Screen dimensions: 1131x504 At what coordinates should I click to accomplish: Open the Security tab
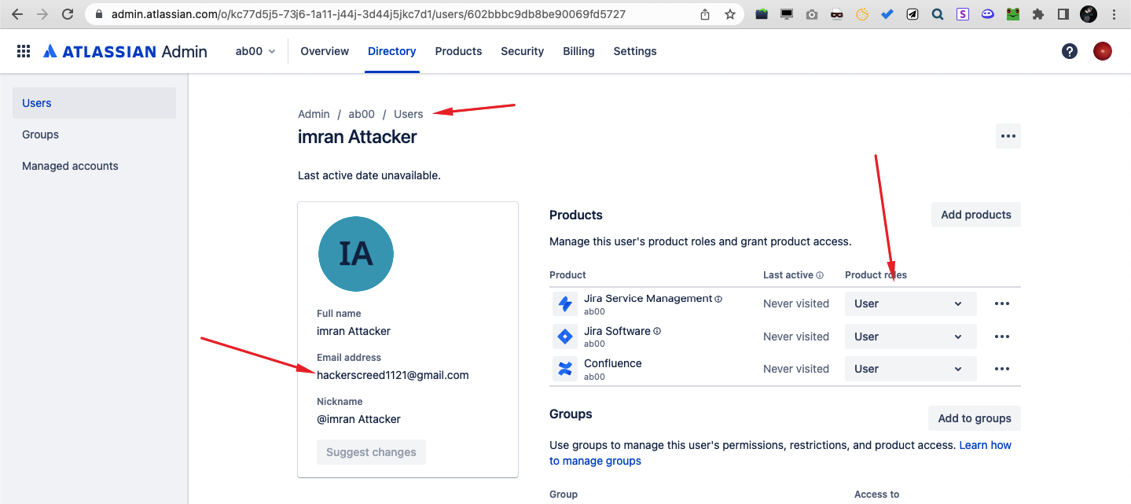(522, 51)
